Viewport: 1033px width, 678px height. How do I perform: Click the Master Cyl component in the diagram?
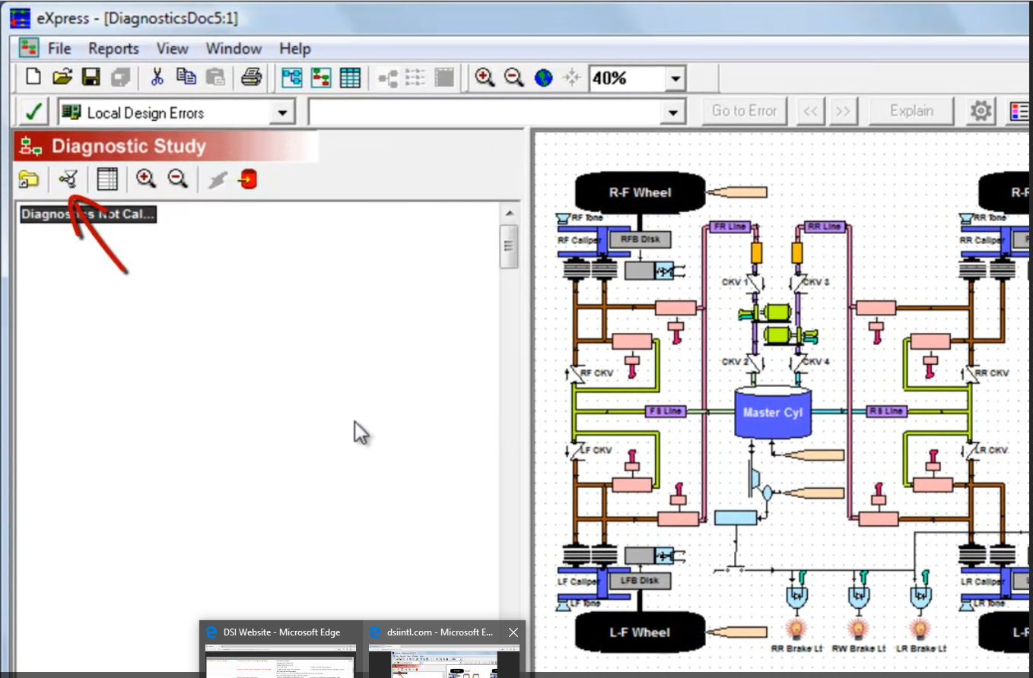click(772, 413)
